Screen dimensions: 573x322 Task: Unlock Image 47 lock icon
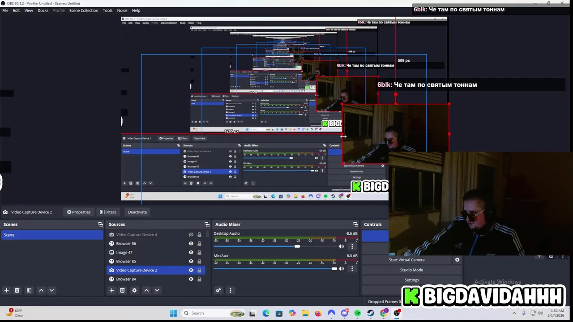pos(199,253)
